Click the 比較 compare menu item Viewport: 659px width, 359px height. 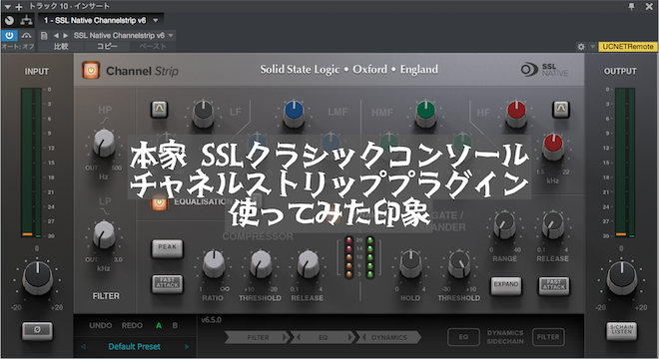[61, 46]
